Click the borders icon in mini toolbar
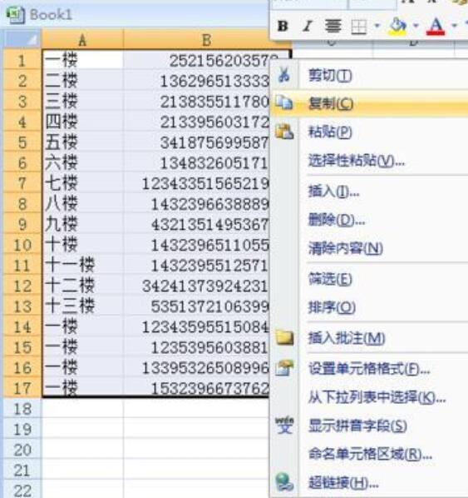 click(359, 27)
